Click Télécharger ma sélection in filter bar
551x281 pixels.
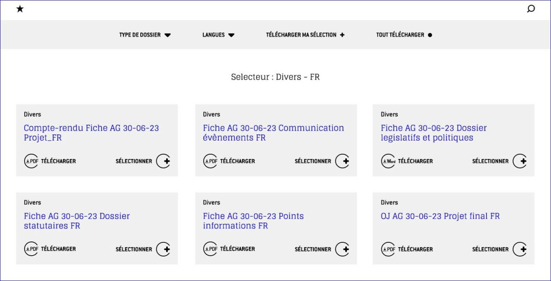coord(305,35)
